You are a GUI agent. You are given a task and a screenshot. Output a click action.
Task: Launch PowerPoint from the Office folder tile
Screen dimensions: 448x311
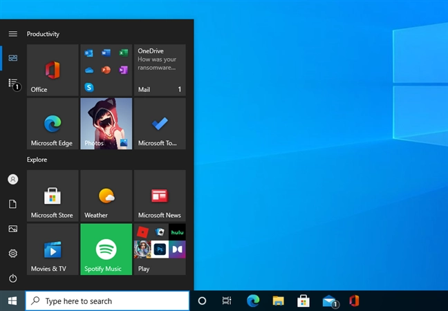coord(106,70)
